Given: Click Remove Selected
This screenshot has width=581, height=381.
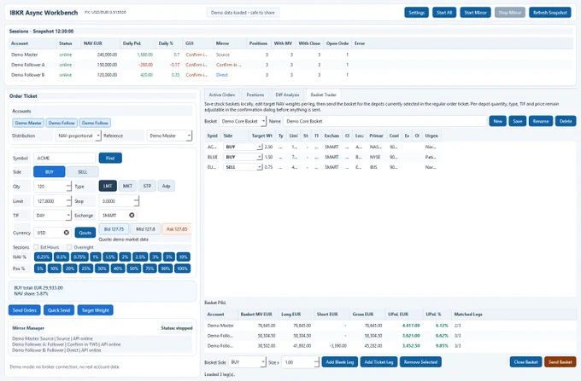Looking at the screenshot, I should pyautogui.click(x=420, y=362).
